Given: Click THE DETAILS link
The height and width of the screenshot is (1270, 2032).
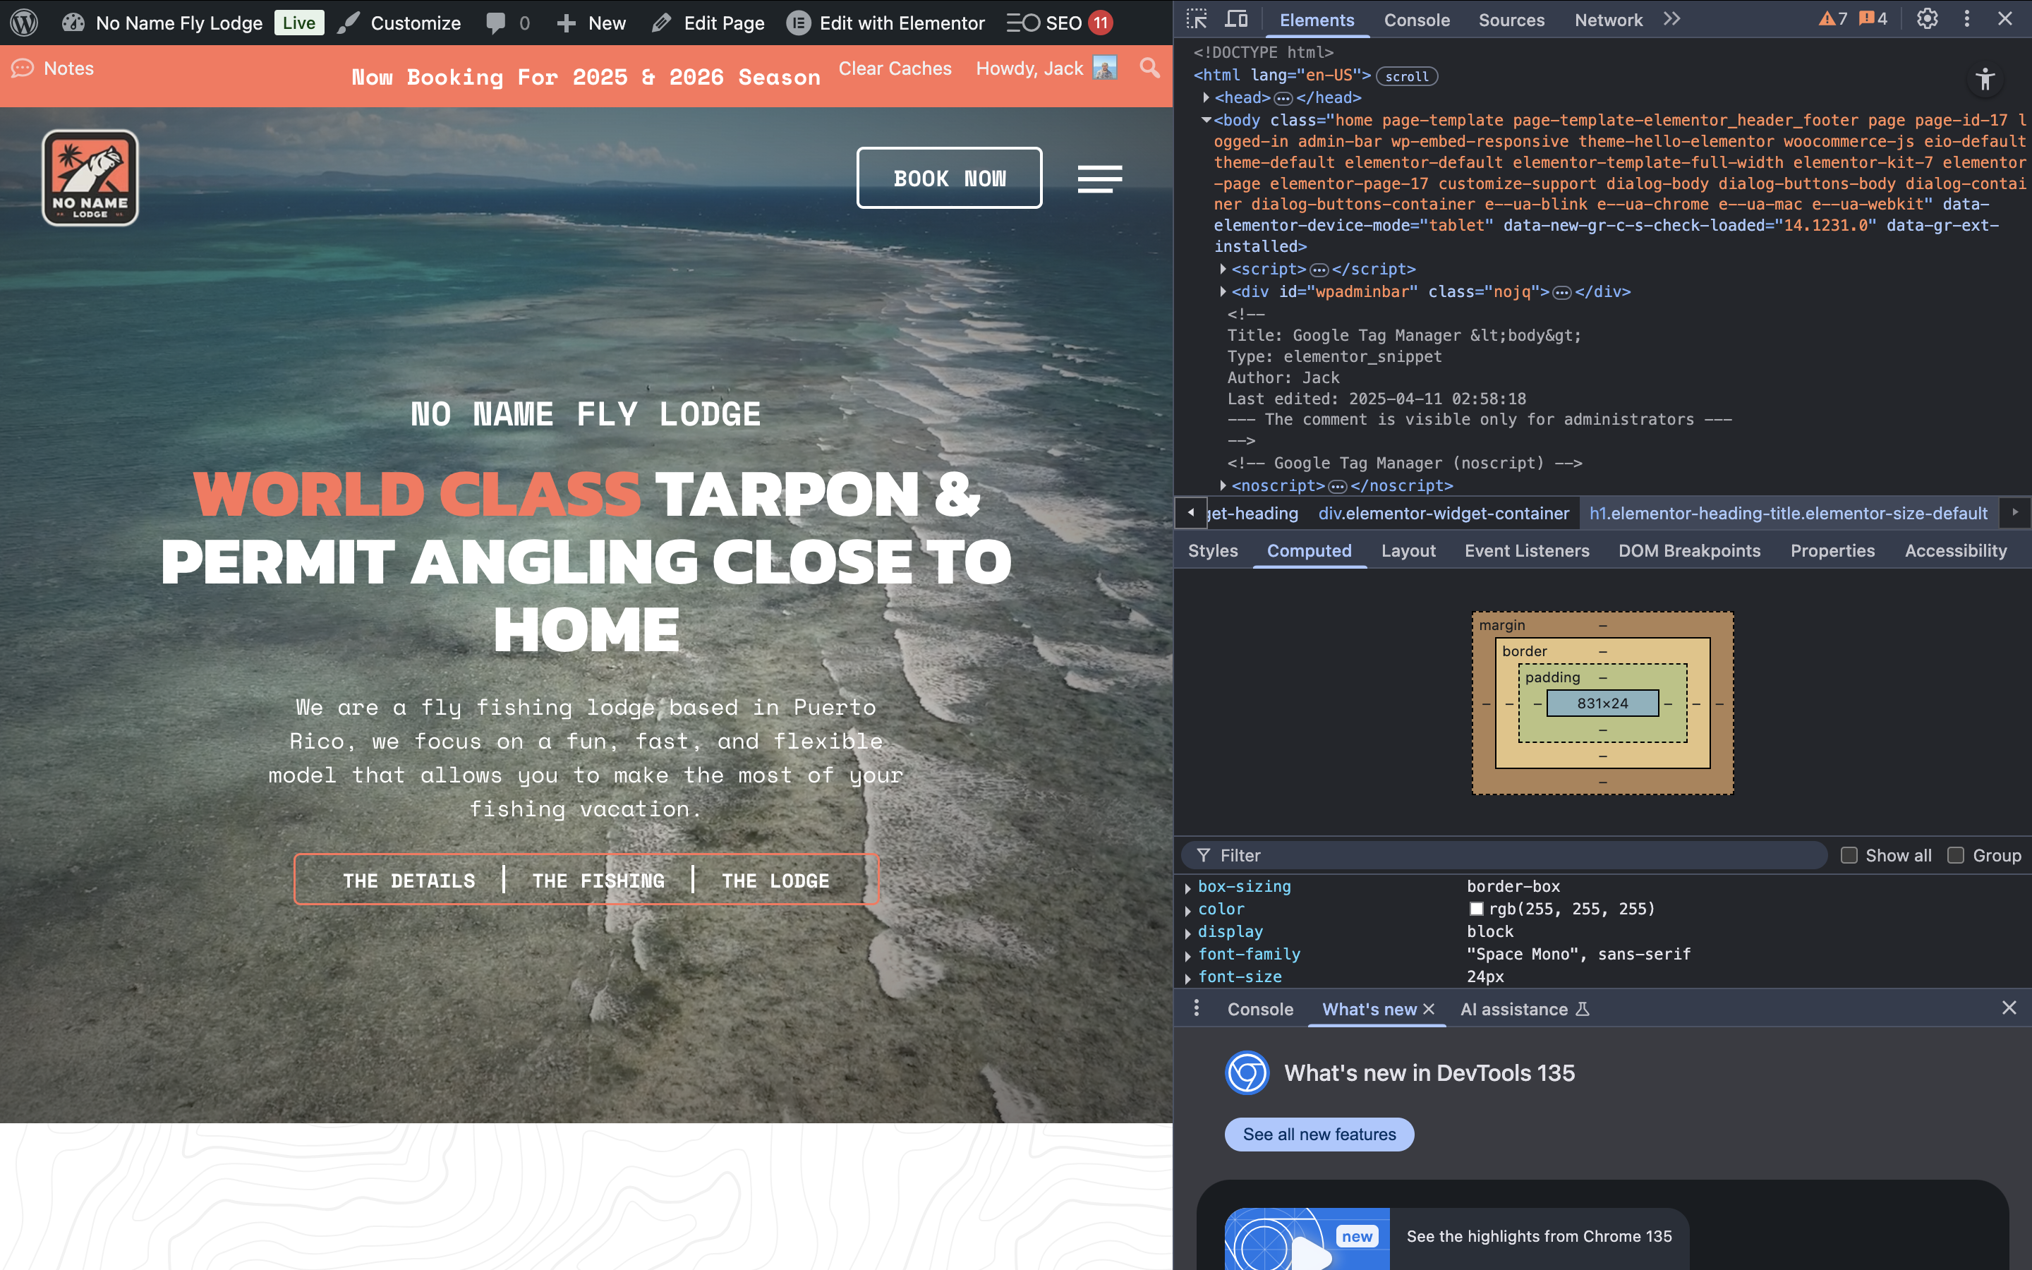Looking at the screenshot, I should [x=409, y=881].
